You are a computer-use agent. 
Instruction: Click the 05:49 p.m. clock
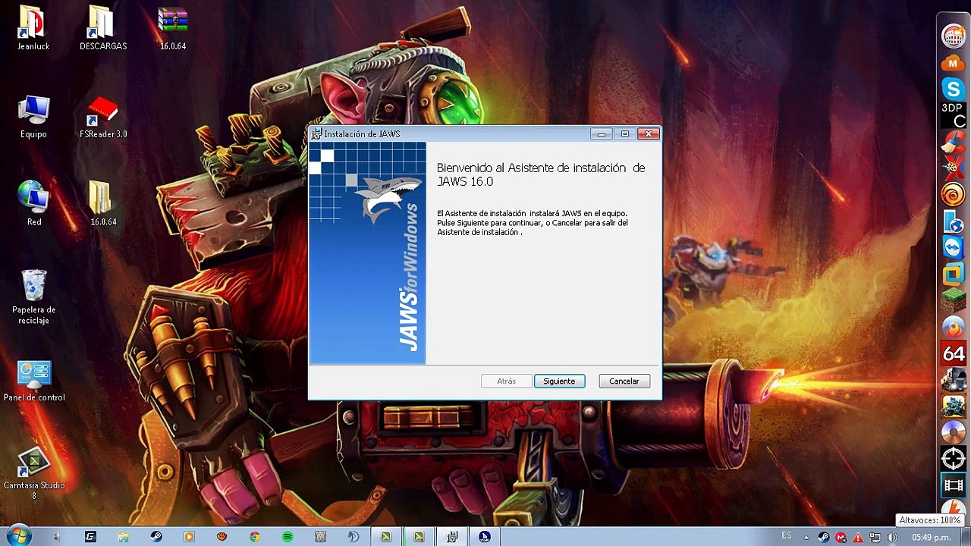[932, 537]
